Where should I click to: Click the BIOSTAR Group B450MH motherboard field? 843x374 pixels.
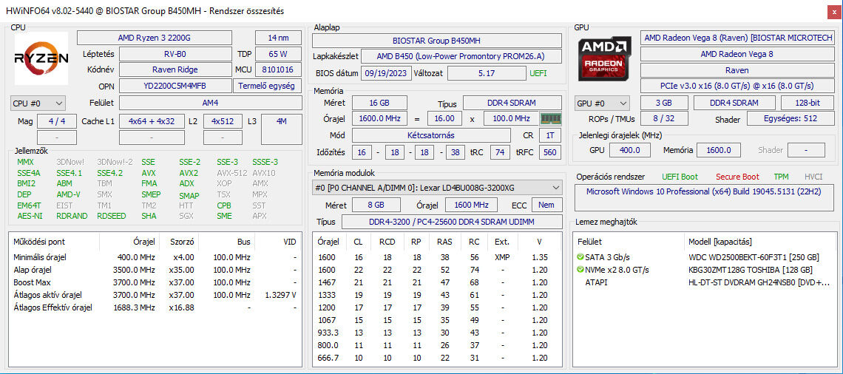click(x=436, y=41)
